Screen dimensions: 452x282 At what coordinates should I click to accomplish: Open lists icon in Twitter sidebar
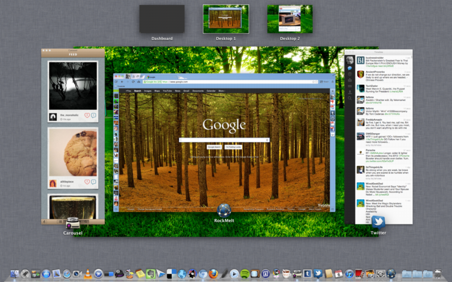point(350,86)
